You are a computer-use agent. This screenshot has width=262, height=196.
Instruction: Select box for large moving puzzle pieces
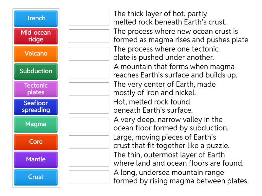pyautogui.click(x=89, y=142)
